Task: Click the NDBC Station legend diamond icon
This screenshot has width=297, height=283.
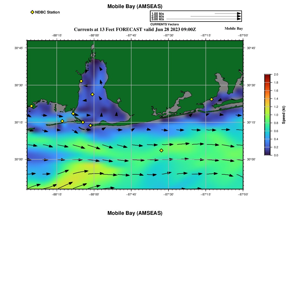Action: click(x=32, y=12)
